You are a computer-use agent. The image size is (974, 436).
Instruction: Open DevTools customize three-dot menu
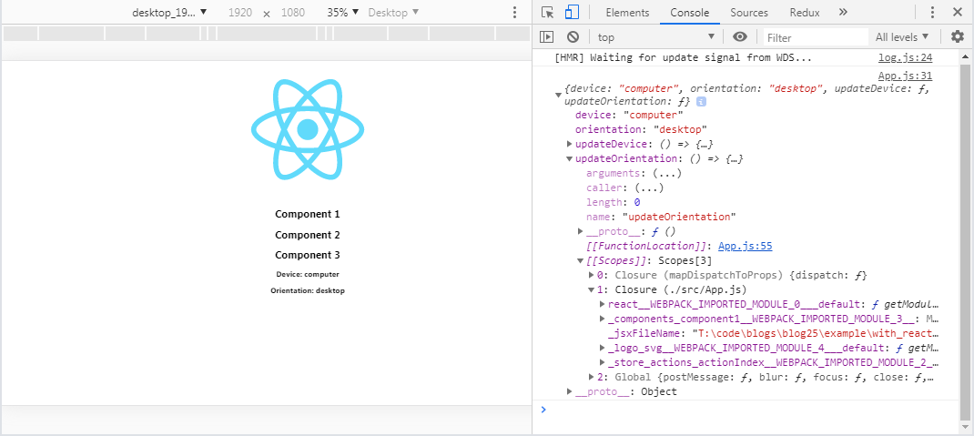coord(932,13)
